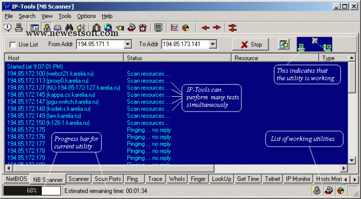361x199 pixels.
Task: Click the line graph toolbar icon
Action: (x=175, y=28)
